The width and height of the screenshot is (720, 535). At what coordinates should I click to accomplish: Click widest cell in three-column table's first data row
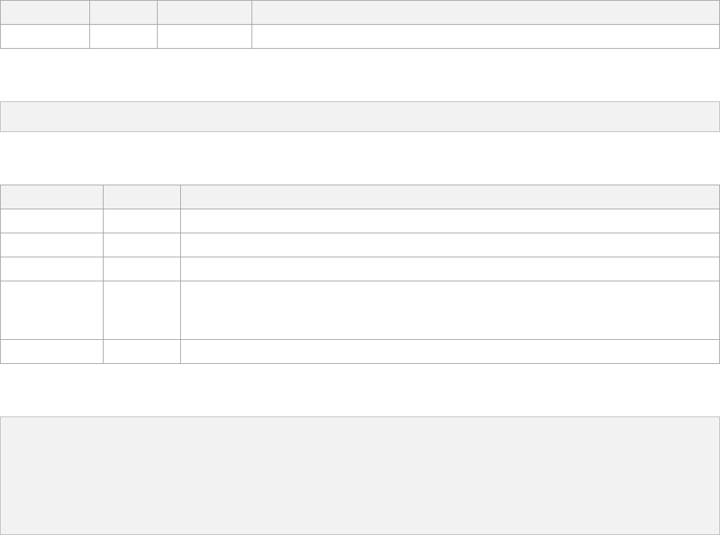coord(450,221)
